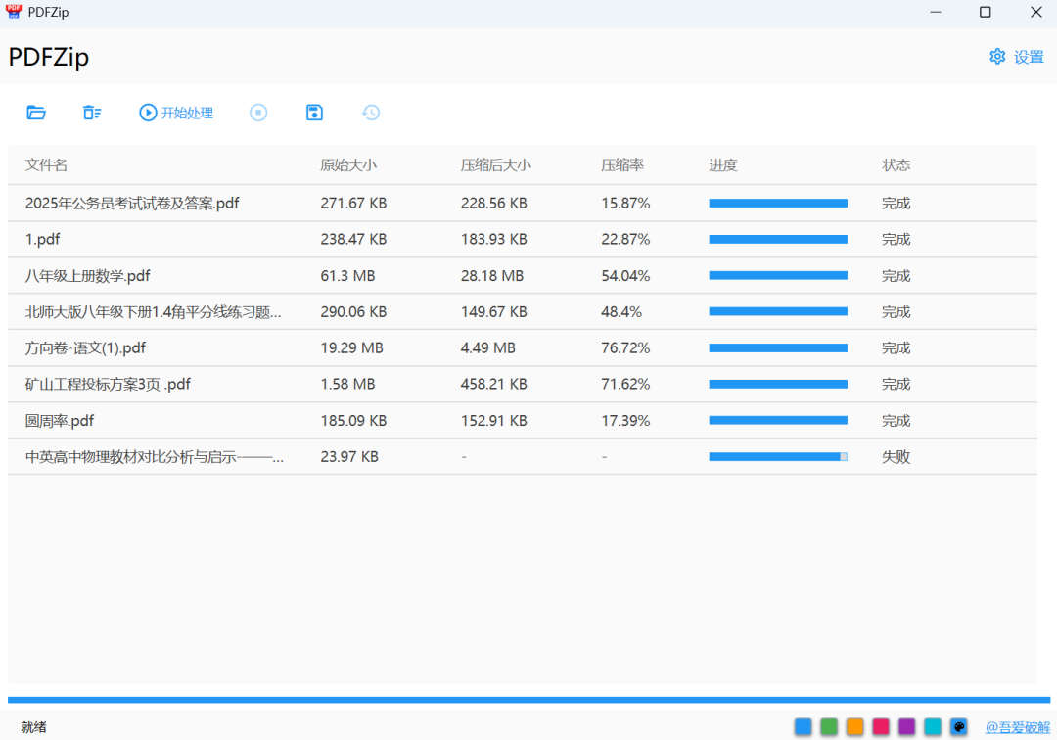The height and width of the screenshot is (740, 1057).
Task: Open settings with the gear icon
Action: tap(997, 57)
